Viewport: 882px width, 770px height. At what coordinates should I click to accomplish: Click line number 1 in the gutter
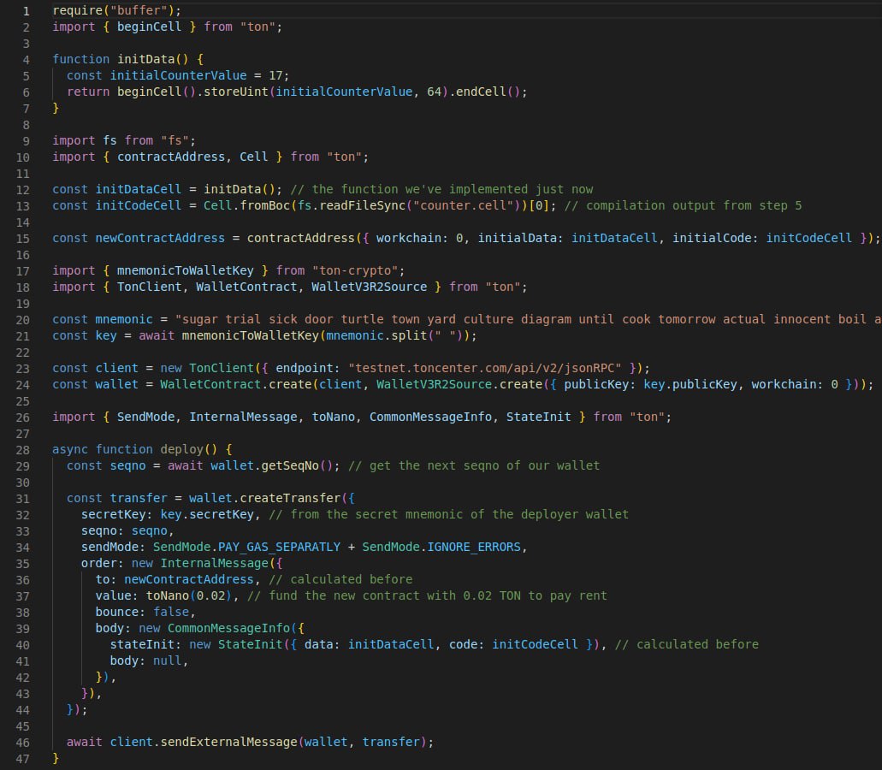pos(26,10)
